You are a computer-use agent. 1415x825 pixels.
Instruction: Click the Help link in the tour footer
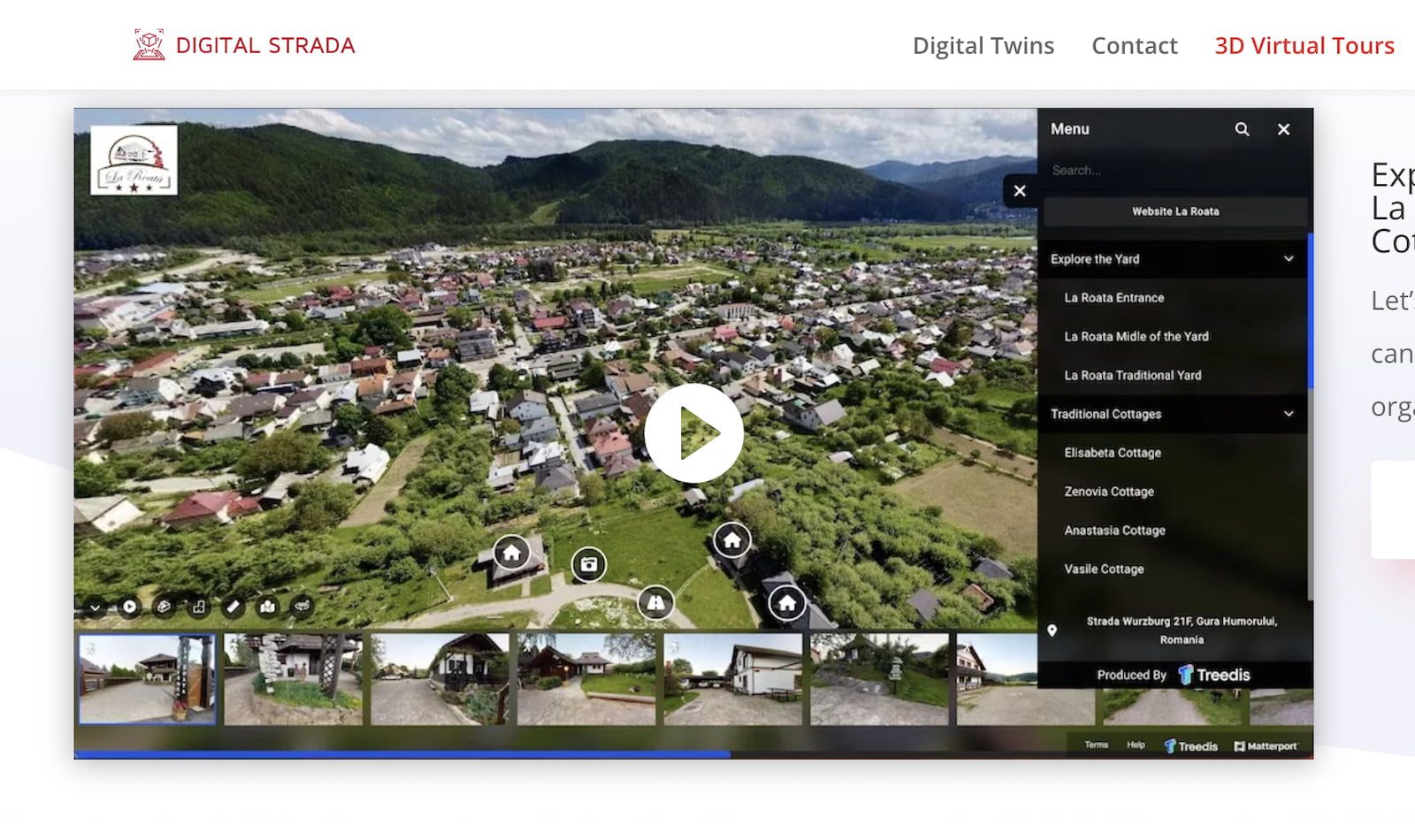pyautogui.click(x=1136, y=745)
